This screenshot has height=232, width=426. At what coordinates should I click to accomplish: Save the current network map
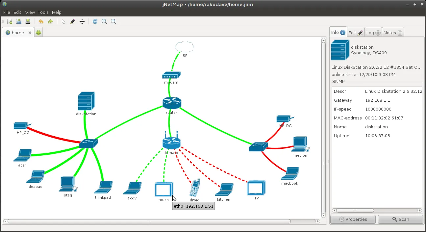(28, 21)
